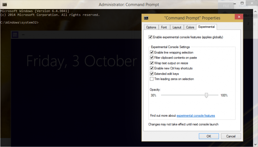Click the Properties dialog title bar icon
The width and height of the screenshot is (258, 147).
(x=147, y=18)
